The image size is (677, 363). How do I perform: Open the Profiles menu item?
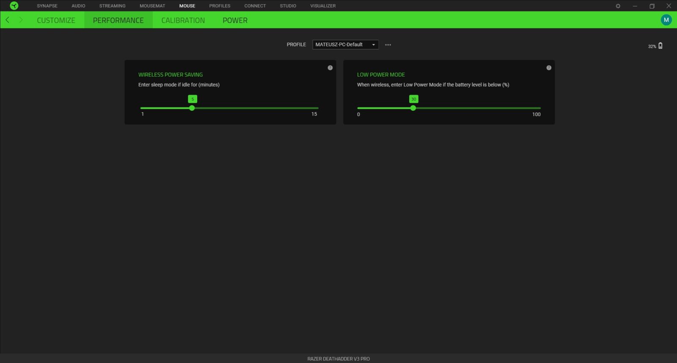220,6
